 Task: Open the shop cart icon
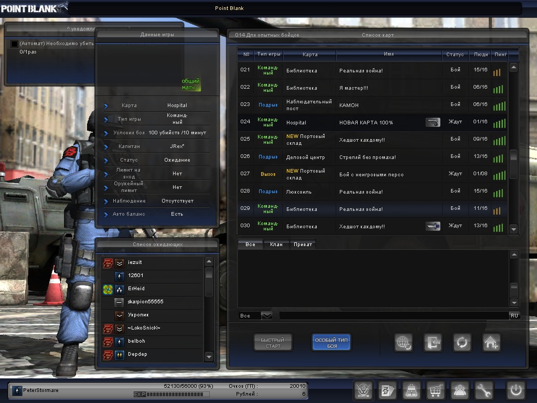[x=435, y=390]
